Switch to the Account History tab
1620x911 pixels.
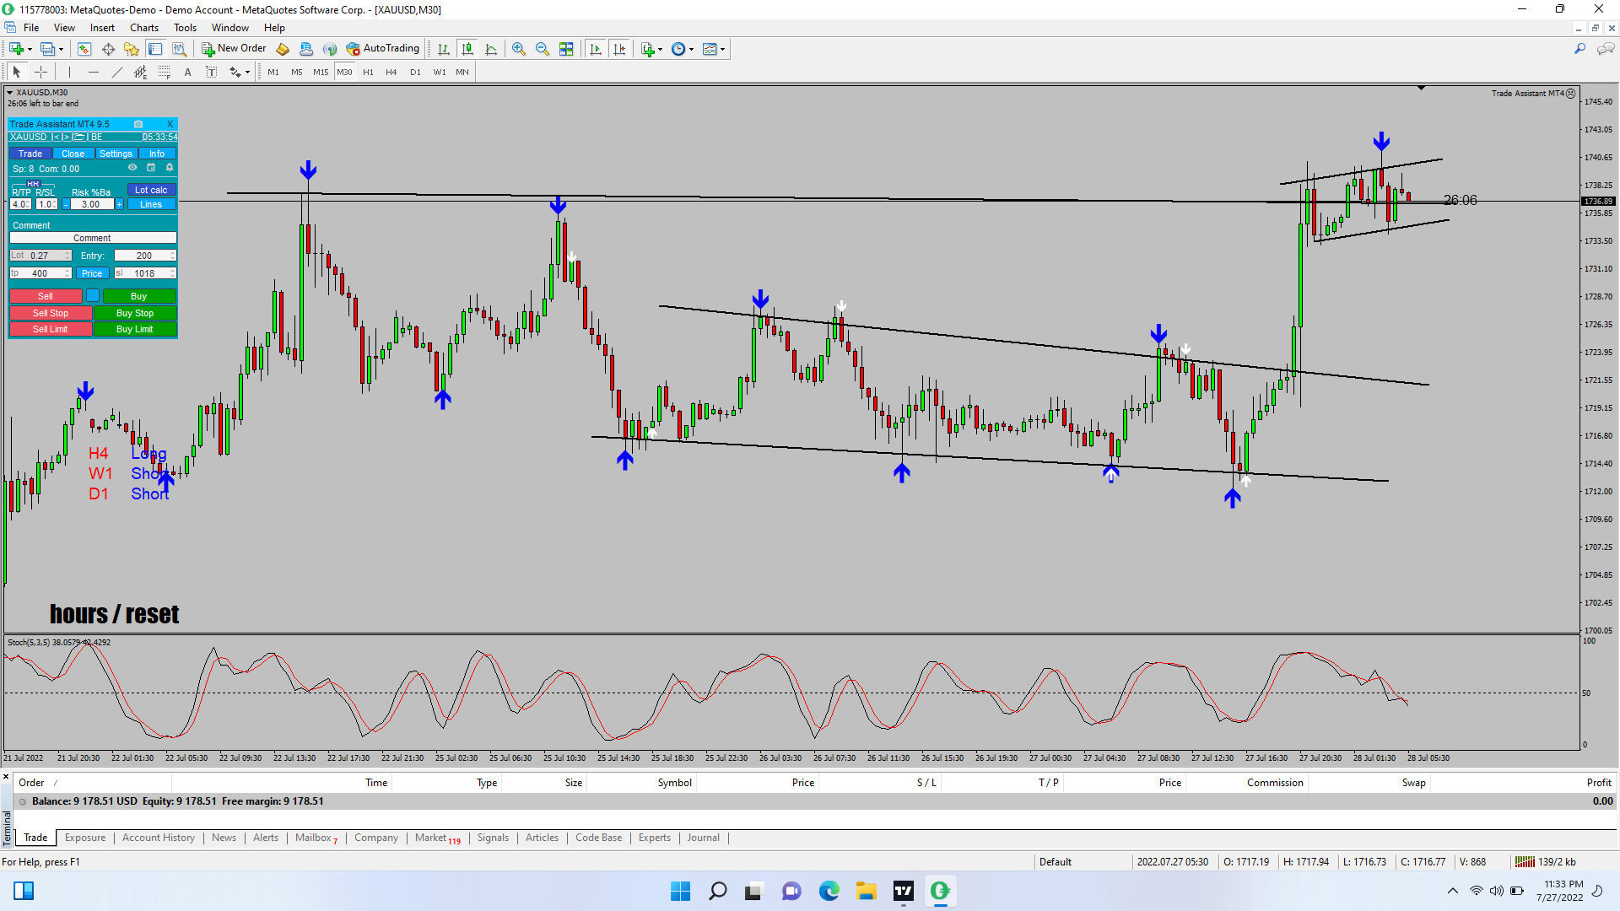(158, 838)
